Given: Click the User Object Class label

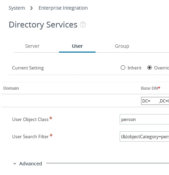Looking at the screenshot, I should [x=30, y=119].
